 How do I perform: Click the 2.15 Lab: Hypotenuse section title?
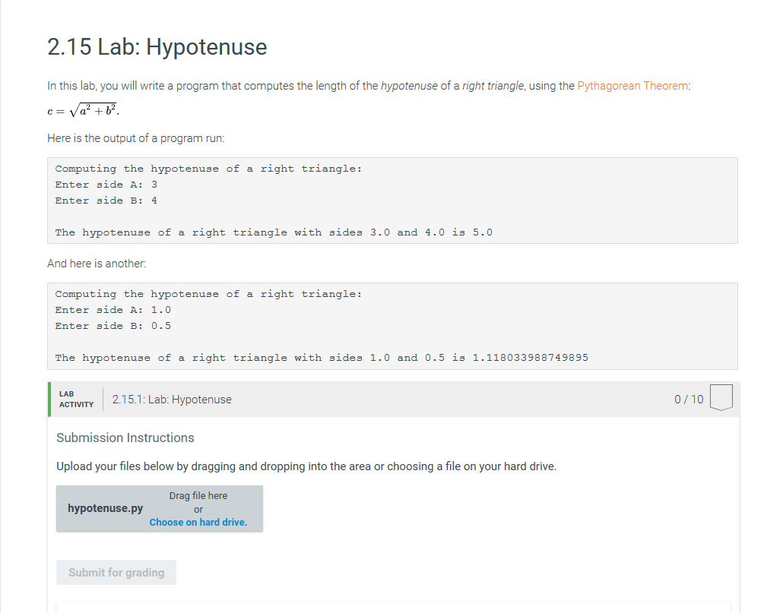pos(157,47)
